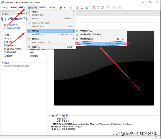Image resolution: width=161 pixels, height=139 pixels.
Task: Open the 帮助(H) menu
Action: click(53, 8)
